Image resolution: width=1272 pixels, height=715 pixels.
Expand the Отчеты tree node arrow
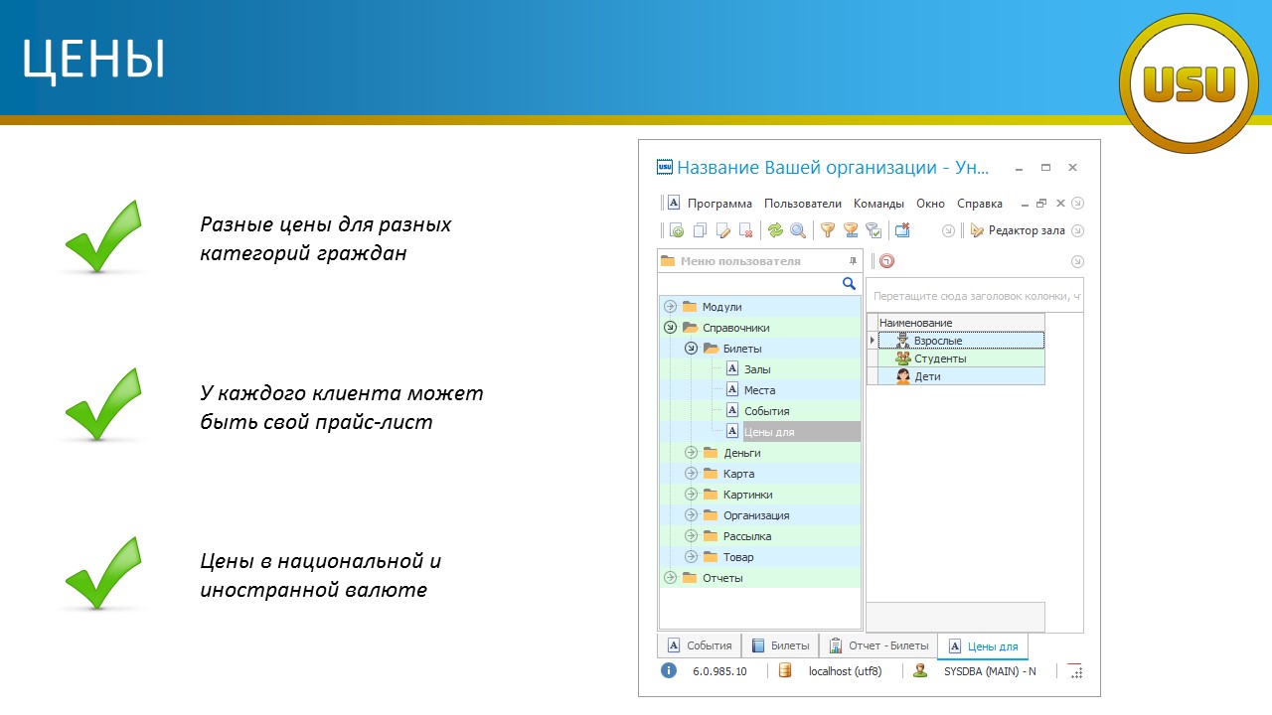pyautogui.click(x=670, y=578)
